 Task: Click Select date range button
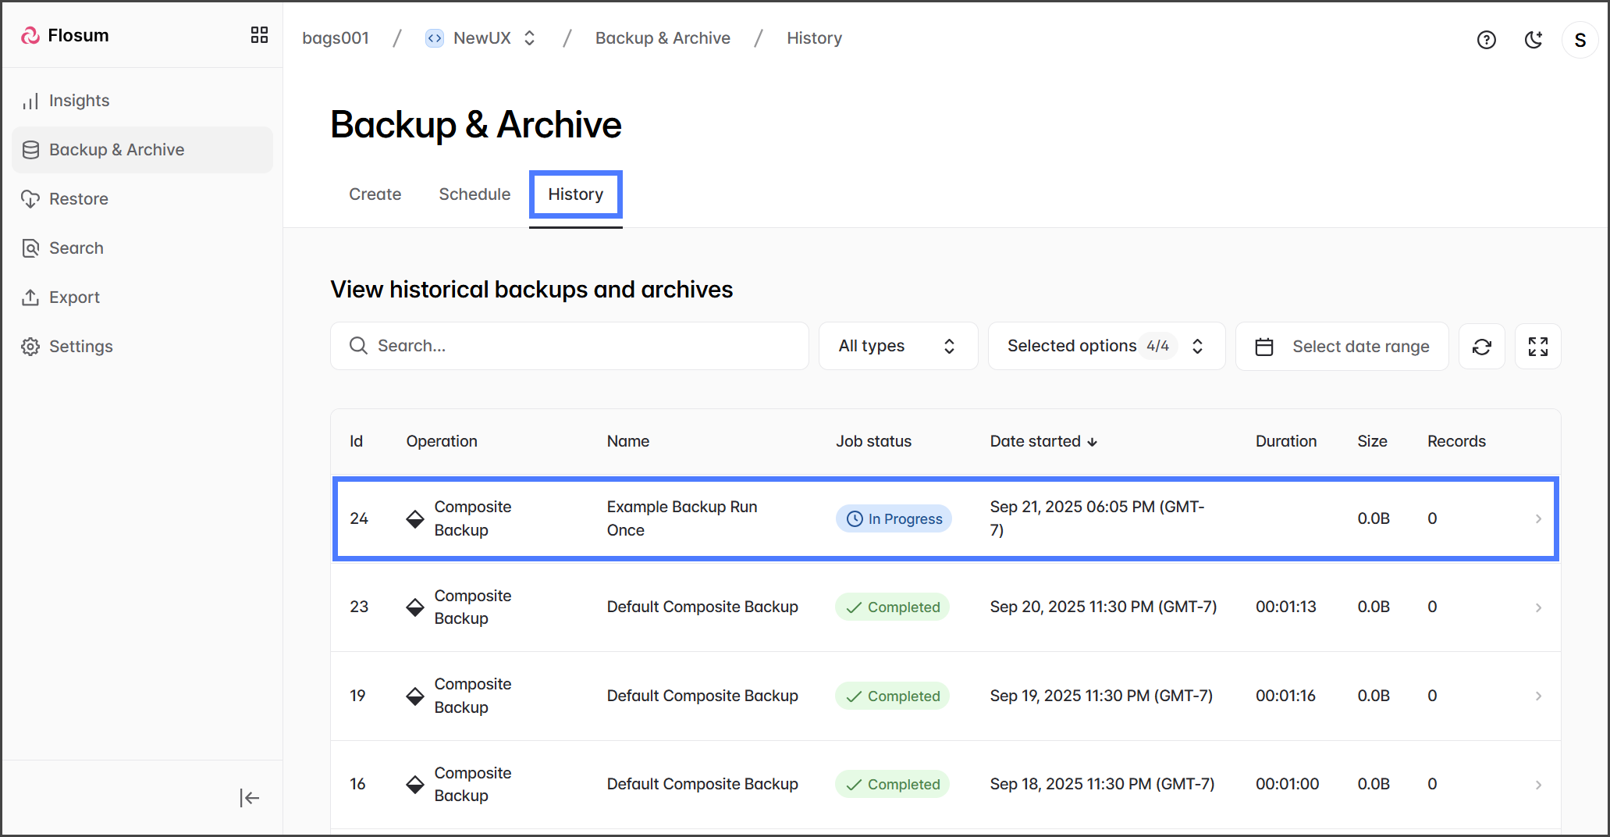click(x=1342, y=347)
